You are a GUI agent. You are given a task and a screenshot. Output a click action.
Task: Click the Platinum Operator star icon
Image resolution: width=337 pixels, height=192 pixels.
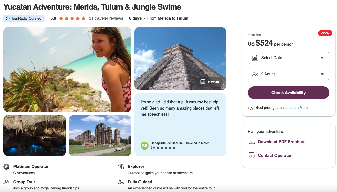(6, 167)
